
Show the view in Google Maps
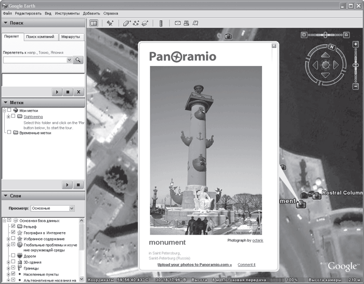196,23
